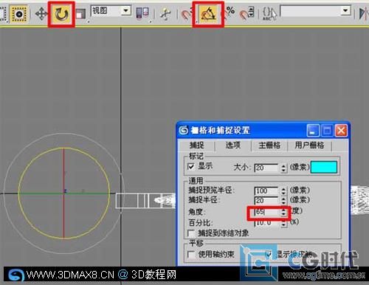Toggle the Angle Snap icon

[x=208, y=14]
